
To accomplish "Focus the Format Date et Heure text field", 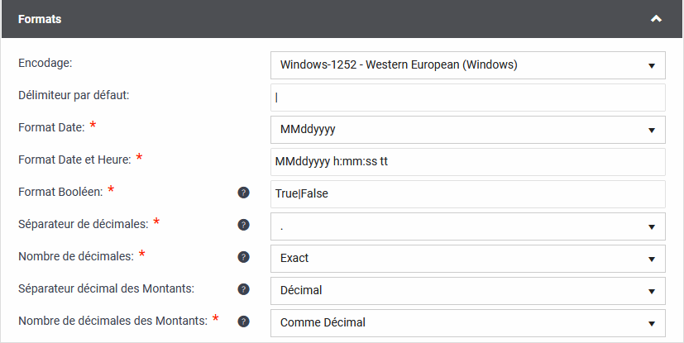I will tap(467, 161).
